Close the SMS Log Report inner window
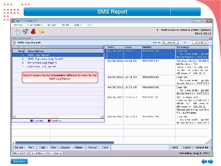 [211, 38]
